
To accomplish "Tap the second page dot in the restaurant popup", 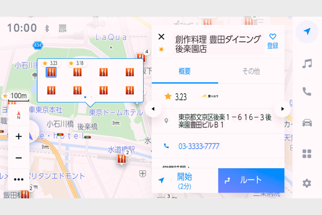I will [91, 97].
